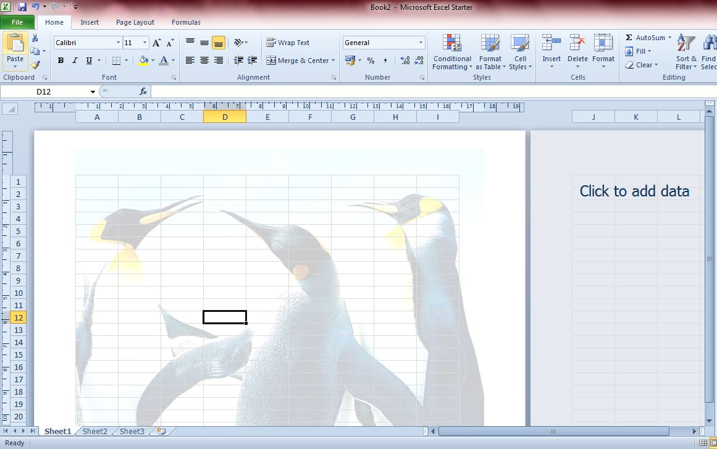
Task: Apply percent style to cell
Action: [371, 61]
